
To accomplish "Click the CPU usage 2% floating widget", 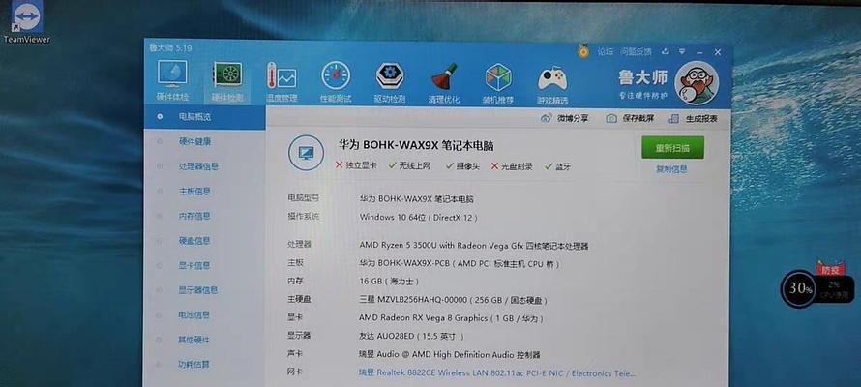I will coord(834,288).
